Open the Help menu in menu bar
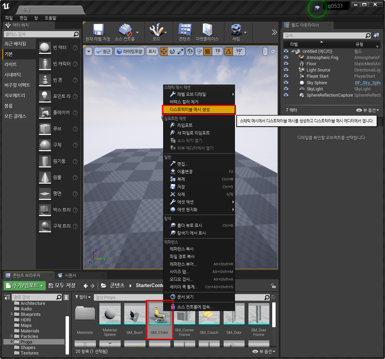 click(x=50, y=18)
